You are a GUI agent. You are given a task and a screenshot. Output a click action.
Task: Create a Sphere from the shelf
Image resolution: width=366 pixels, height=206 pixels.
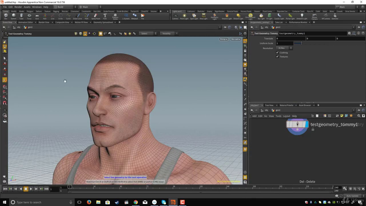[x=13, y=16]
